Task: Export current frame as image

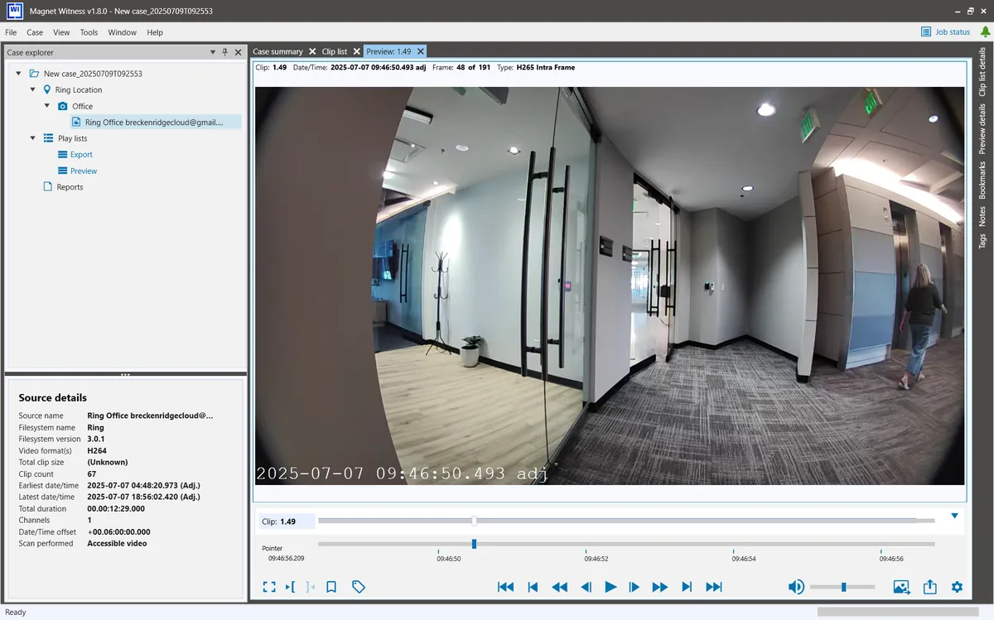Action: pos(901,587)
